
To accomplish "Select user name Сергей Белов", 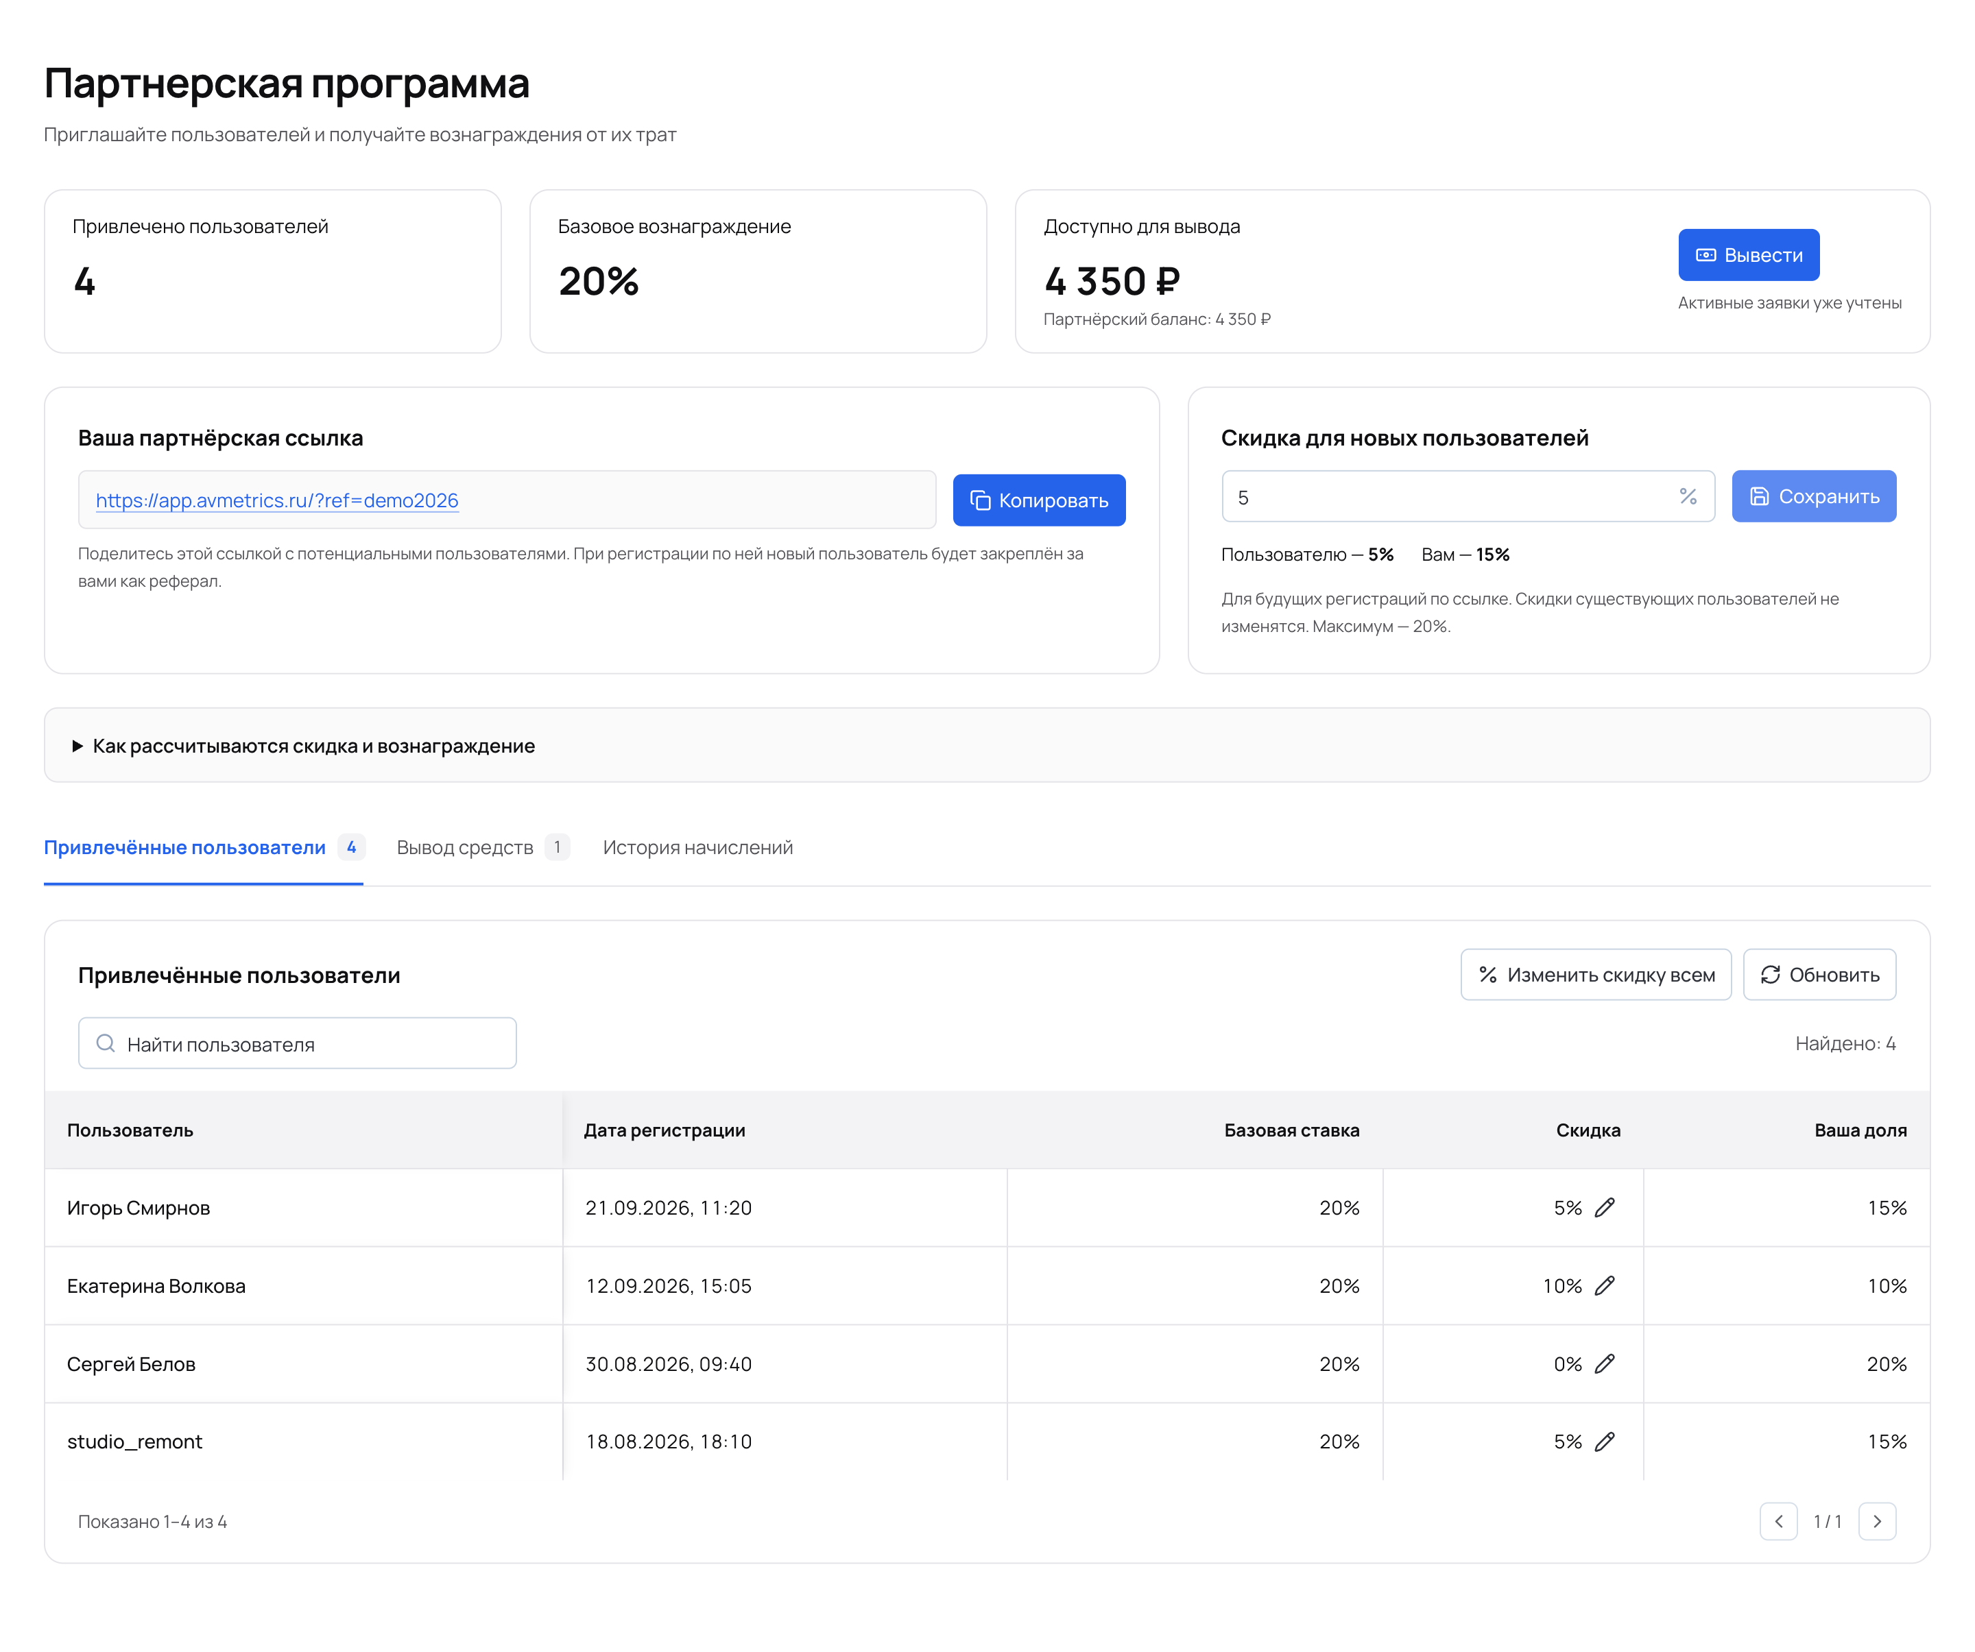I will pos(131,1364).
